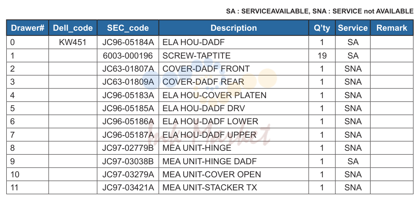This screenshot has width=420, height=203.
Task: Select the Description column header
Action: [233, 28]
